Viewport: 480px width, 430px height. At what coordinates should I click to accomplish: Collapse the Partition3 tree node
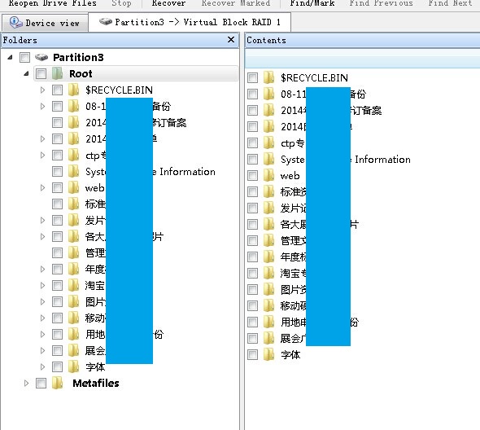tap(10, 57)
